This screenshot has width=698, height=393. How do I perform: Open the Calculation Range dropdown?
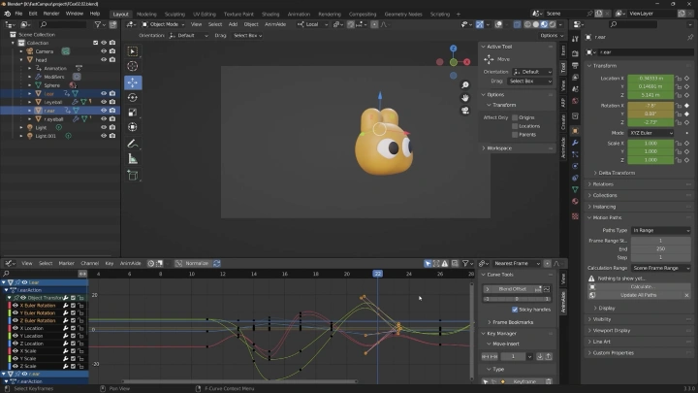tap(661, 268)
